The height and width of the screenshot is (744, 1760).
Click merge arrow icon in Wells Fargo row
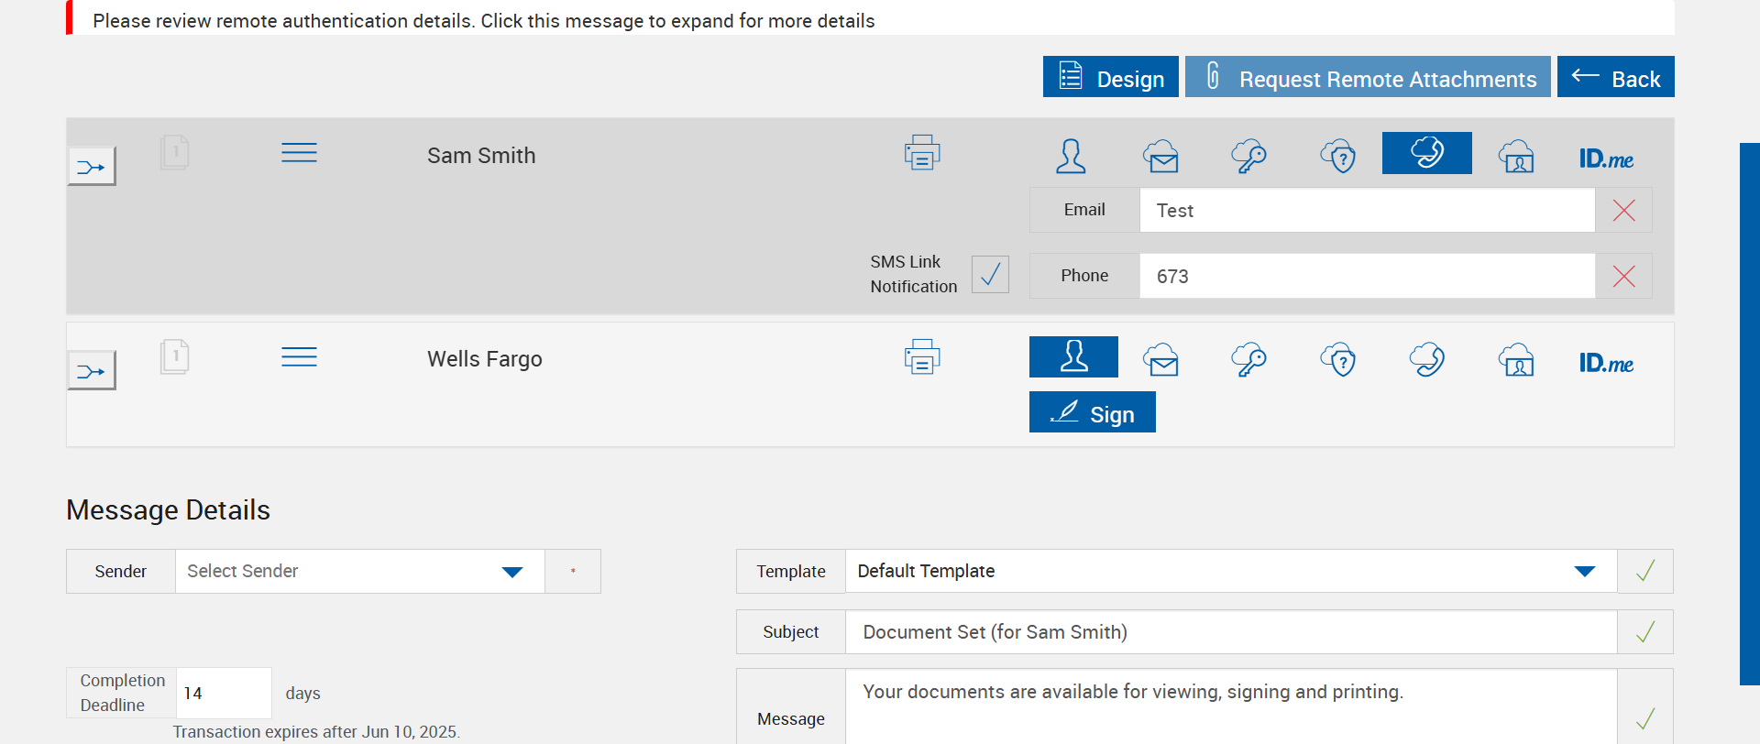(x=92, y=371)
